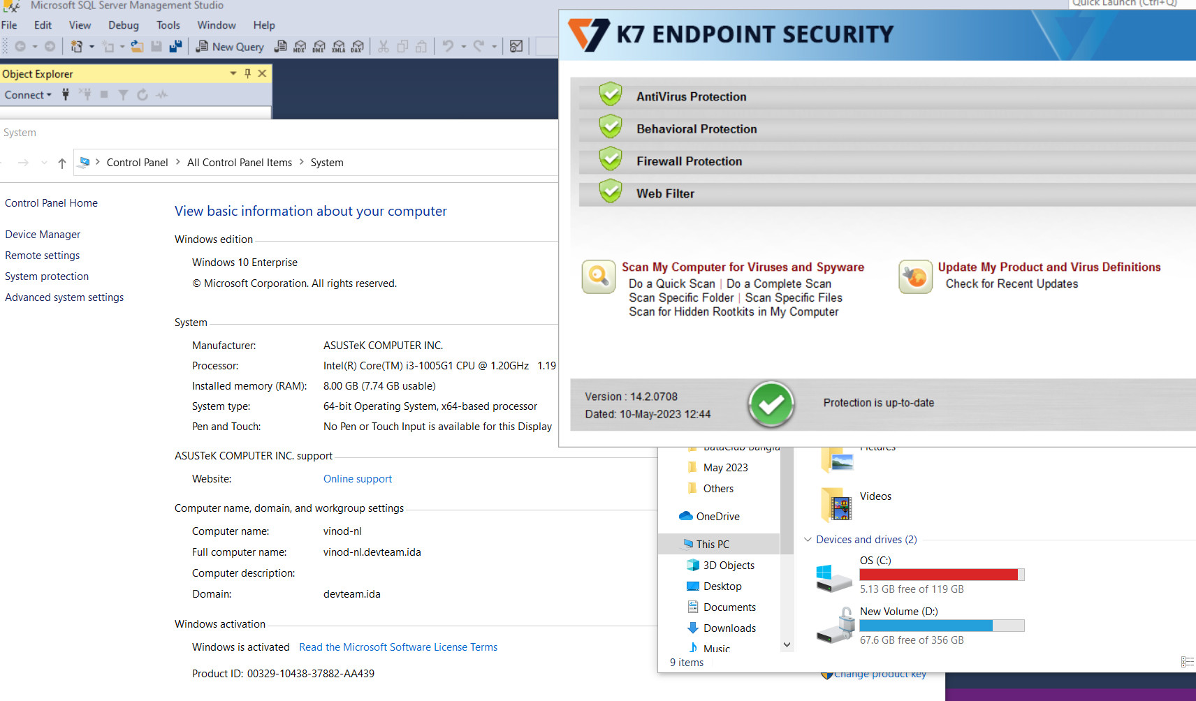Collapse the Devices and drives section
This screenshot has width=1196, height=701.
(808, 540)
